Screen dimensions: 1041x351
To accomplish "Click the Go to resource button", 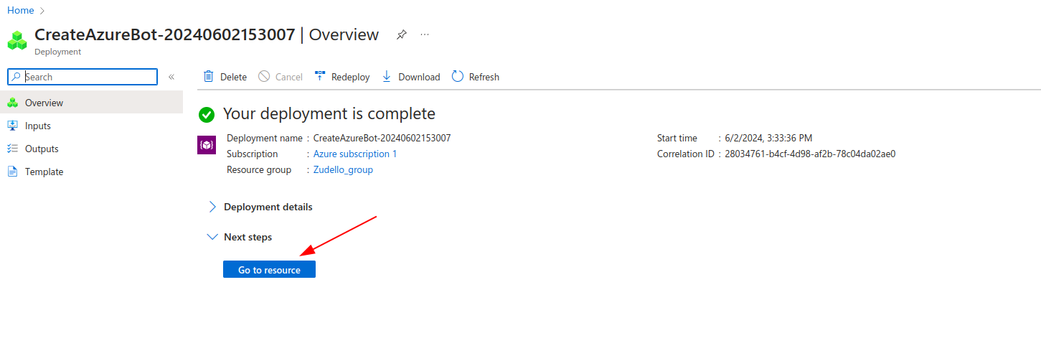I will (x=269, y=270).
